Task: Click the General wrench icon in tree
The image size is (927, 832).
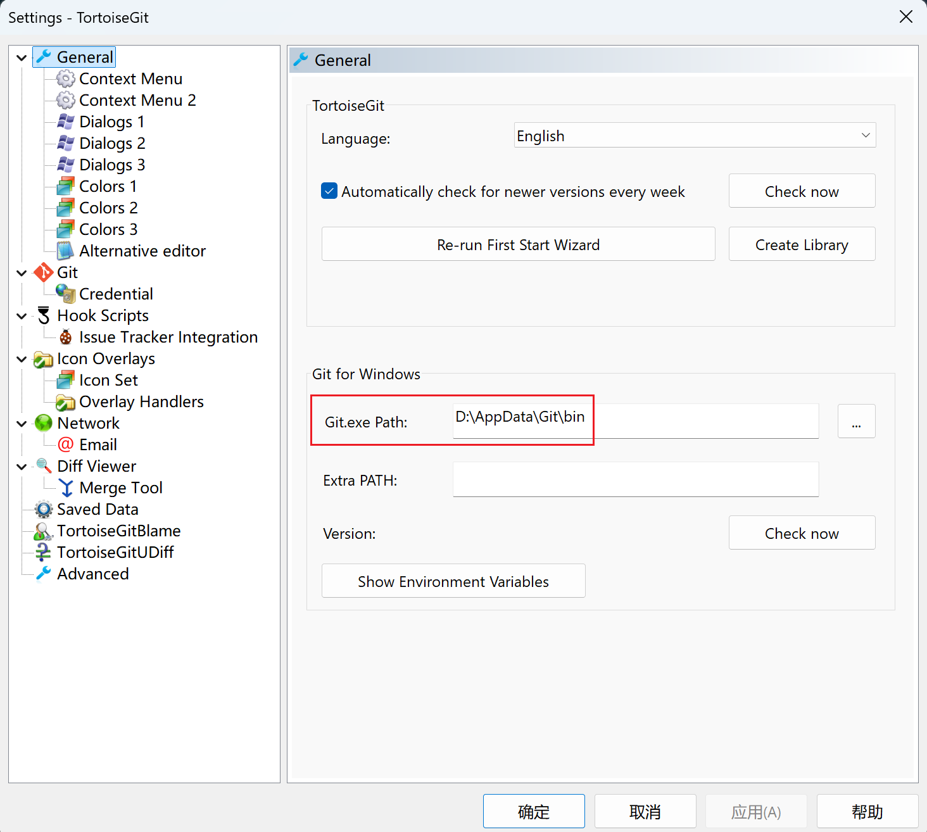Action: click(44, 57)
